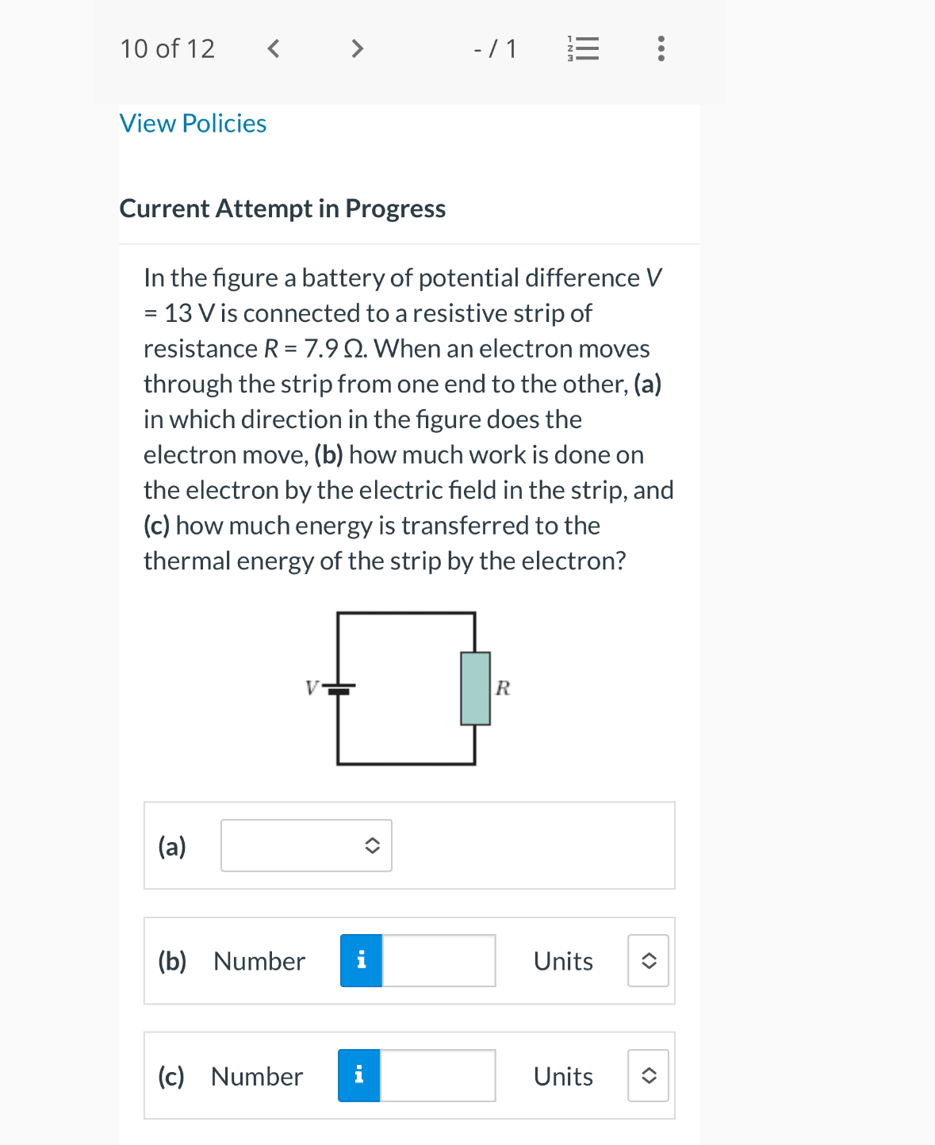The image size is (935, 1145).
Task: Open the View Policies link
Action: [192, 123]
